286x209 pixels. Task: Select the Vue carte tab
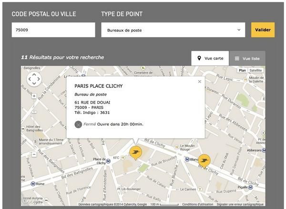[x=210, y=58]
